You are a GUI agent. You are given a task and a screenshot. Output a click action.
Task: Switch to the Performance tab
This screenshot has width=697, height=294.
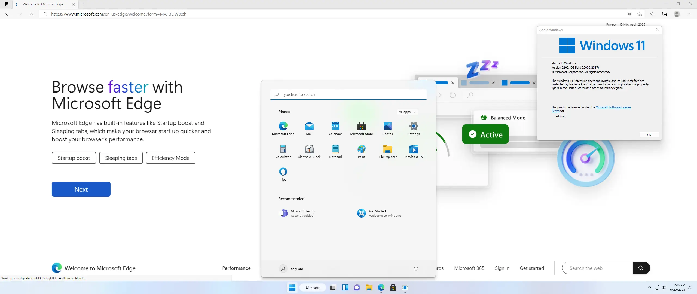pos(236,268)
